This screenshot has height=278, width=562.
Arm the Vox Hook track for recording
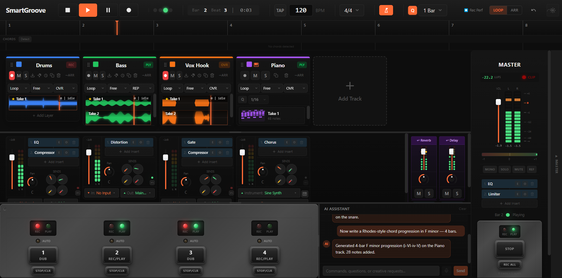(165, 75)
